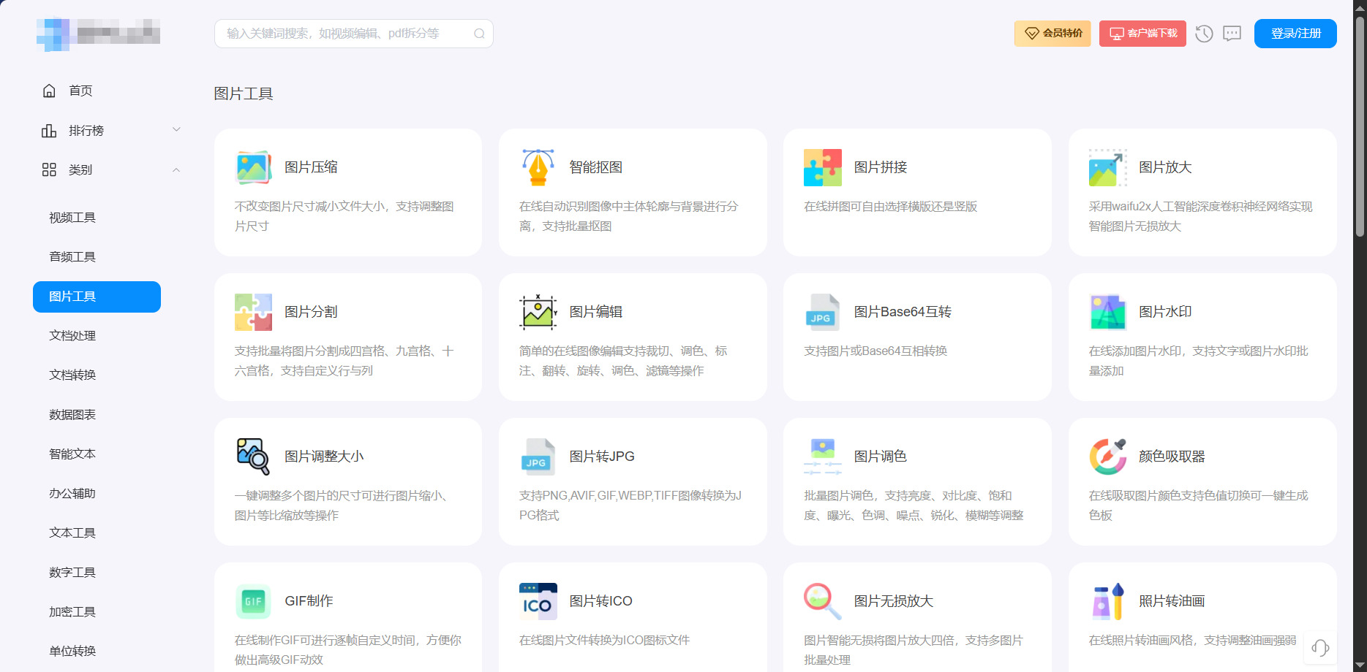Open the 图片压缩 tool icon
The height and width of the screenshot is (672, 1367).
click(253, 167)
